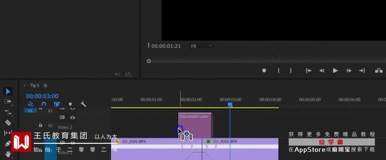Select the Pen tool
386x160 pixels.
8,143
